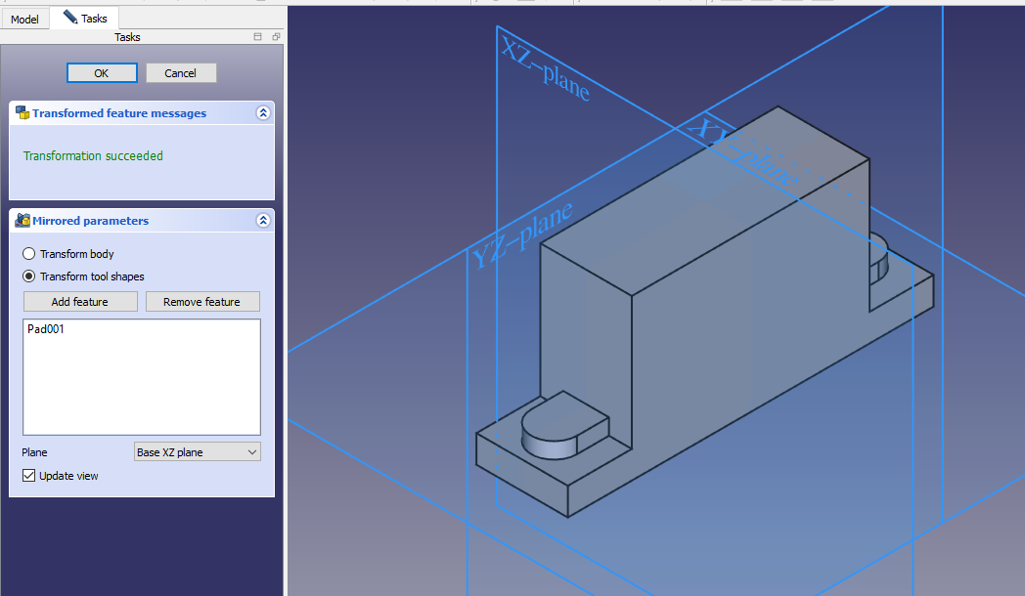
Task: Float the Tasks panel using overlapping-squares icon
Action: click(276, 37)
